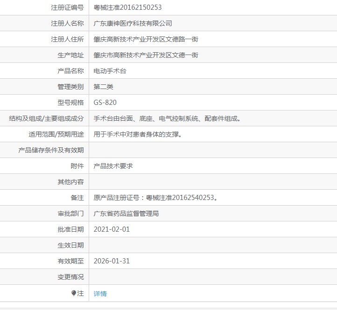The height and width of the screenshot is (310, 337).
Task: Click the 产品名称 label
Action: tap(70, 71)
